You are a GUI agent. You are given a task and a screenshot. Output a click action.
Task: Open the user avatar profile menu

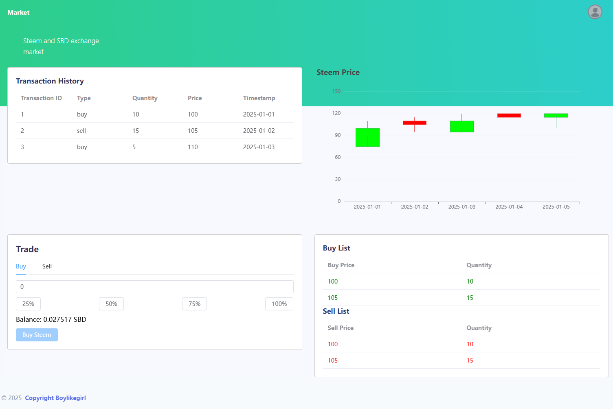pos(595,12)
